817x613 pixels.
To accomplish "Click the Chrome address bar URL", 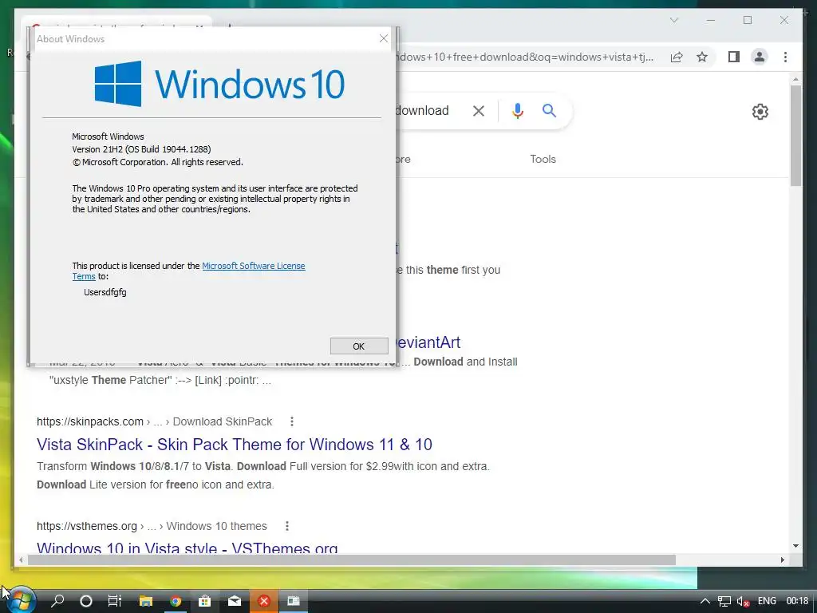I will [x=525, y=57].
